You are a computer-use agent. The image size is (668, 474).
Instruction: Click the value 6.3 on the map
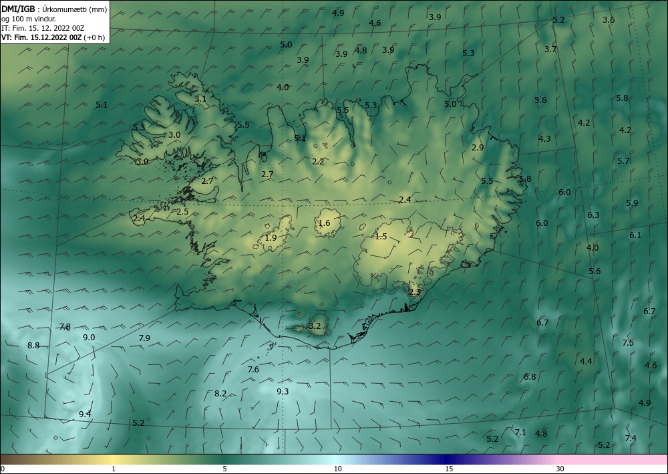coord(593,215)
